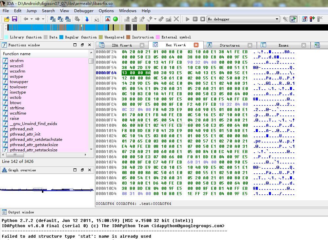
Task: Switch to the Structures tab
Action: 229,45
